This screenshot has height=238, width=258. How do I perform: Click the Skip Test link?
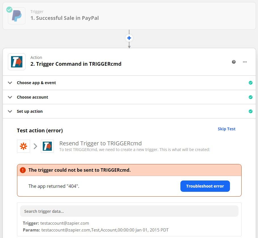pos(226,129)
